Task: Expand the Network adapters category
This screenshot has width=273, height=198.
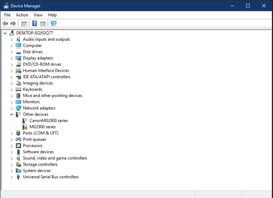Action: click(12, 108)
